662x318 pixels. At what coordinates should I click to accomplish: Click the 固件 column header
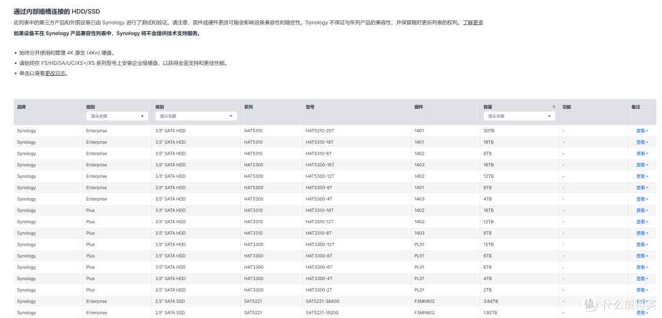pyautogui.click(x=419, y=107)
